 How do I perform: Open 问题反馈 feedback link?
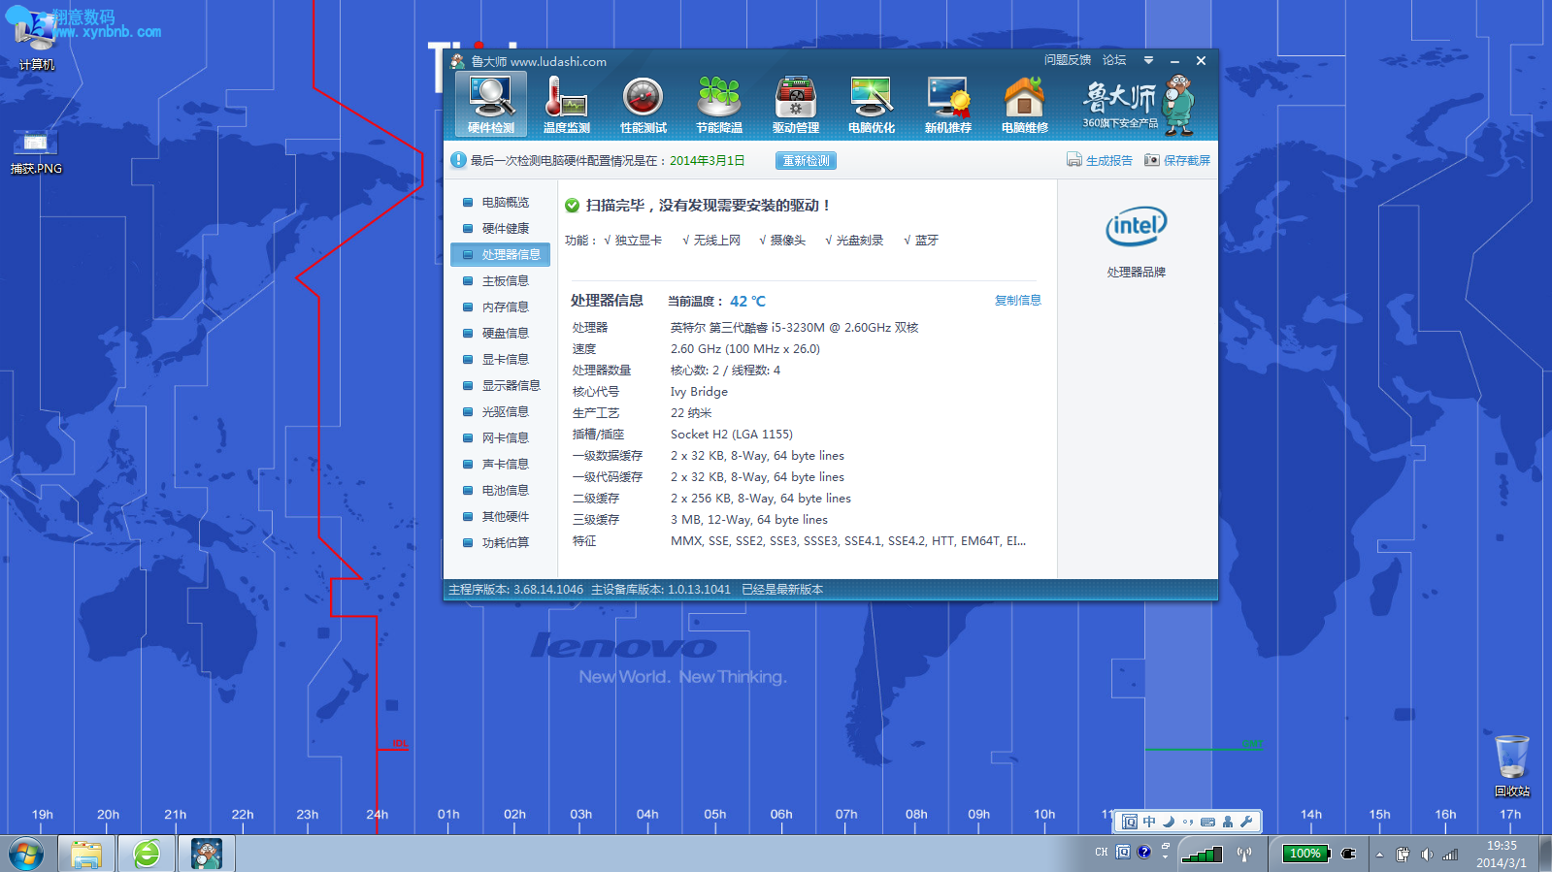pyautogui.click(x=1067, y=60)
